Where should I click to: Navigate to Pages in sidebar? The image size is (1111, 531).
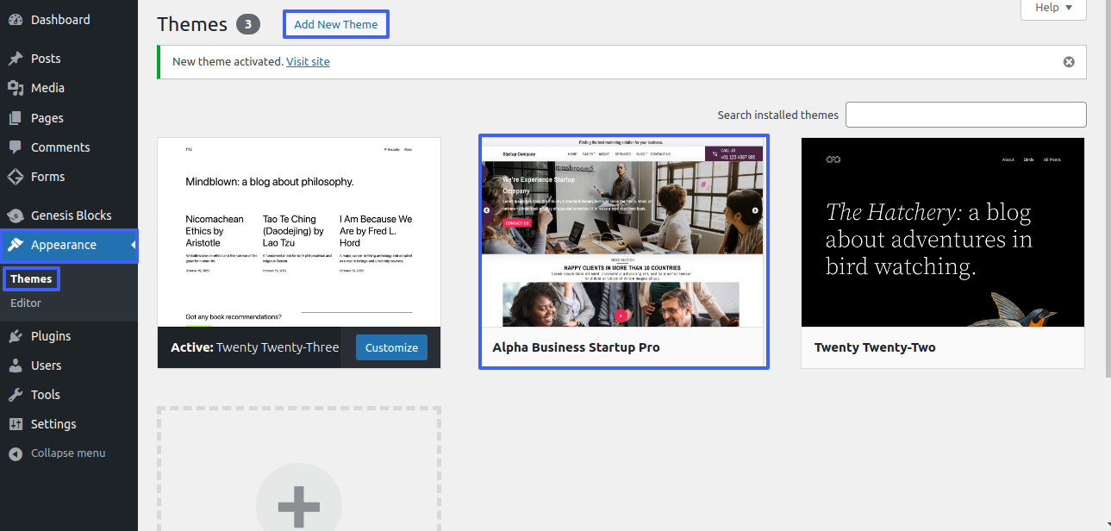coord(69,118)
